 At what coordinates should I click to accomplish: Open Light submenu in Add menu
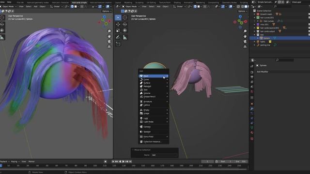154,118
